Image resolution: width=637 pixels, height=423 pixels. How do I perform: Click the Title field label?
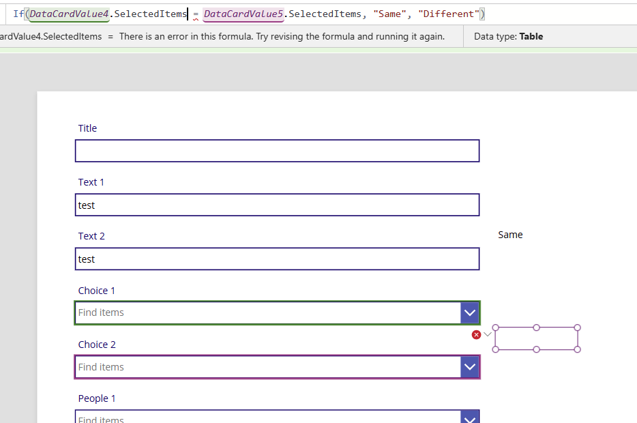pyautogui.click(x=87, y=128)
